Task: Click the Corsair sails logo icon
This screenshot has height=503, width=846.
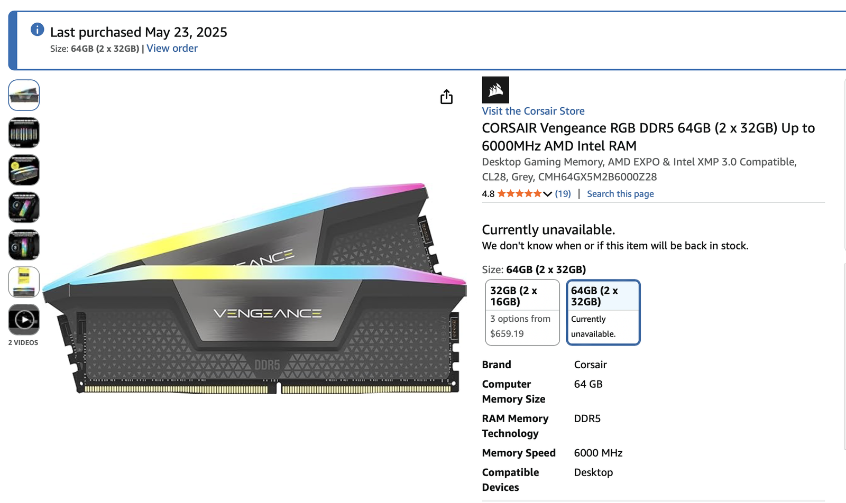Action: (x=495, y=90)
